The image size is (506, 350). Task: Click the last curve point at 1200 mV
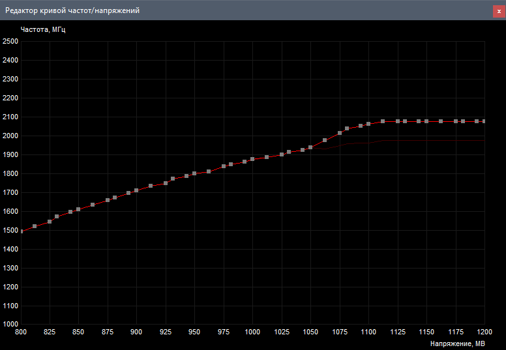[484, 121]
